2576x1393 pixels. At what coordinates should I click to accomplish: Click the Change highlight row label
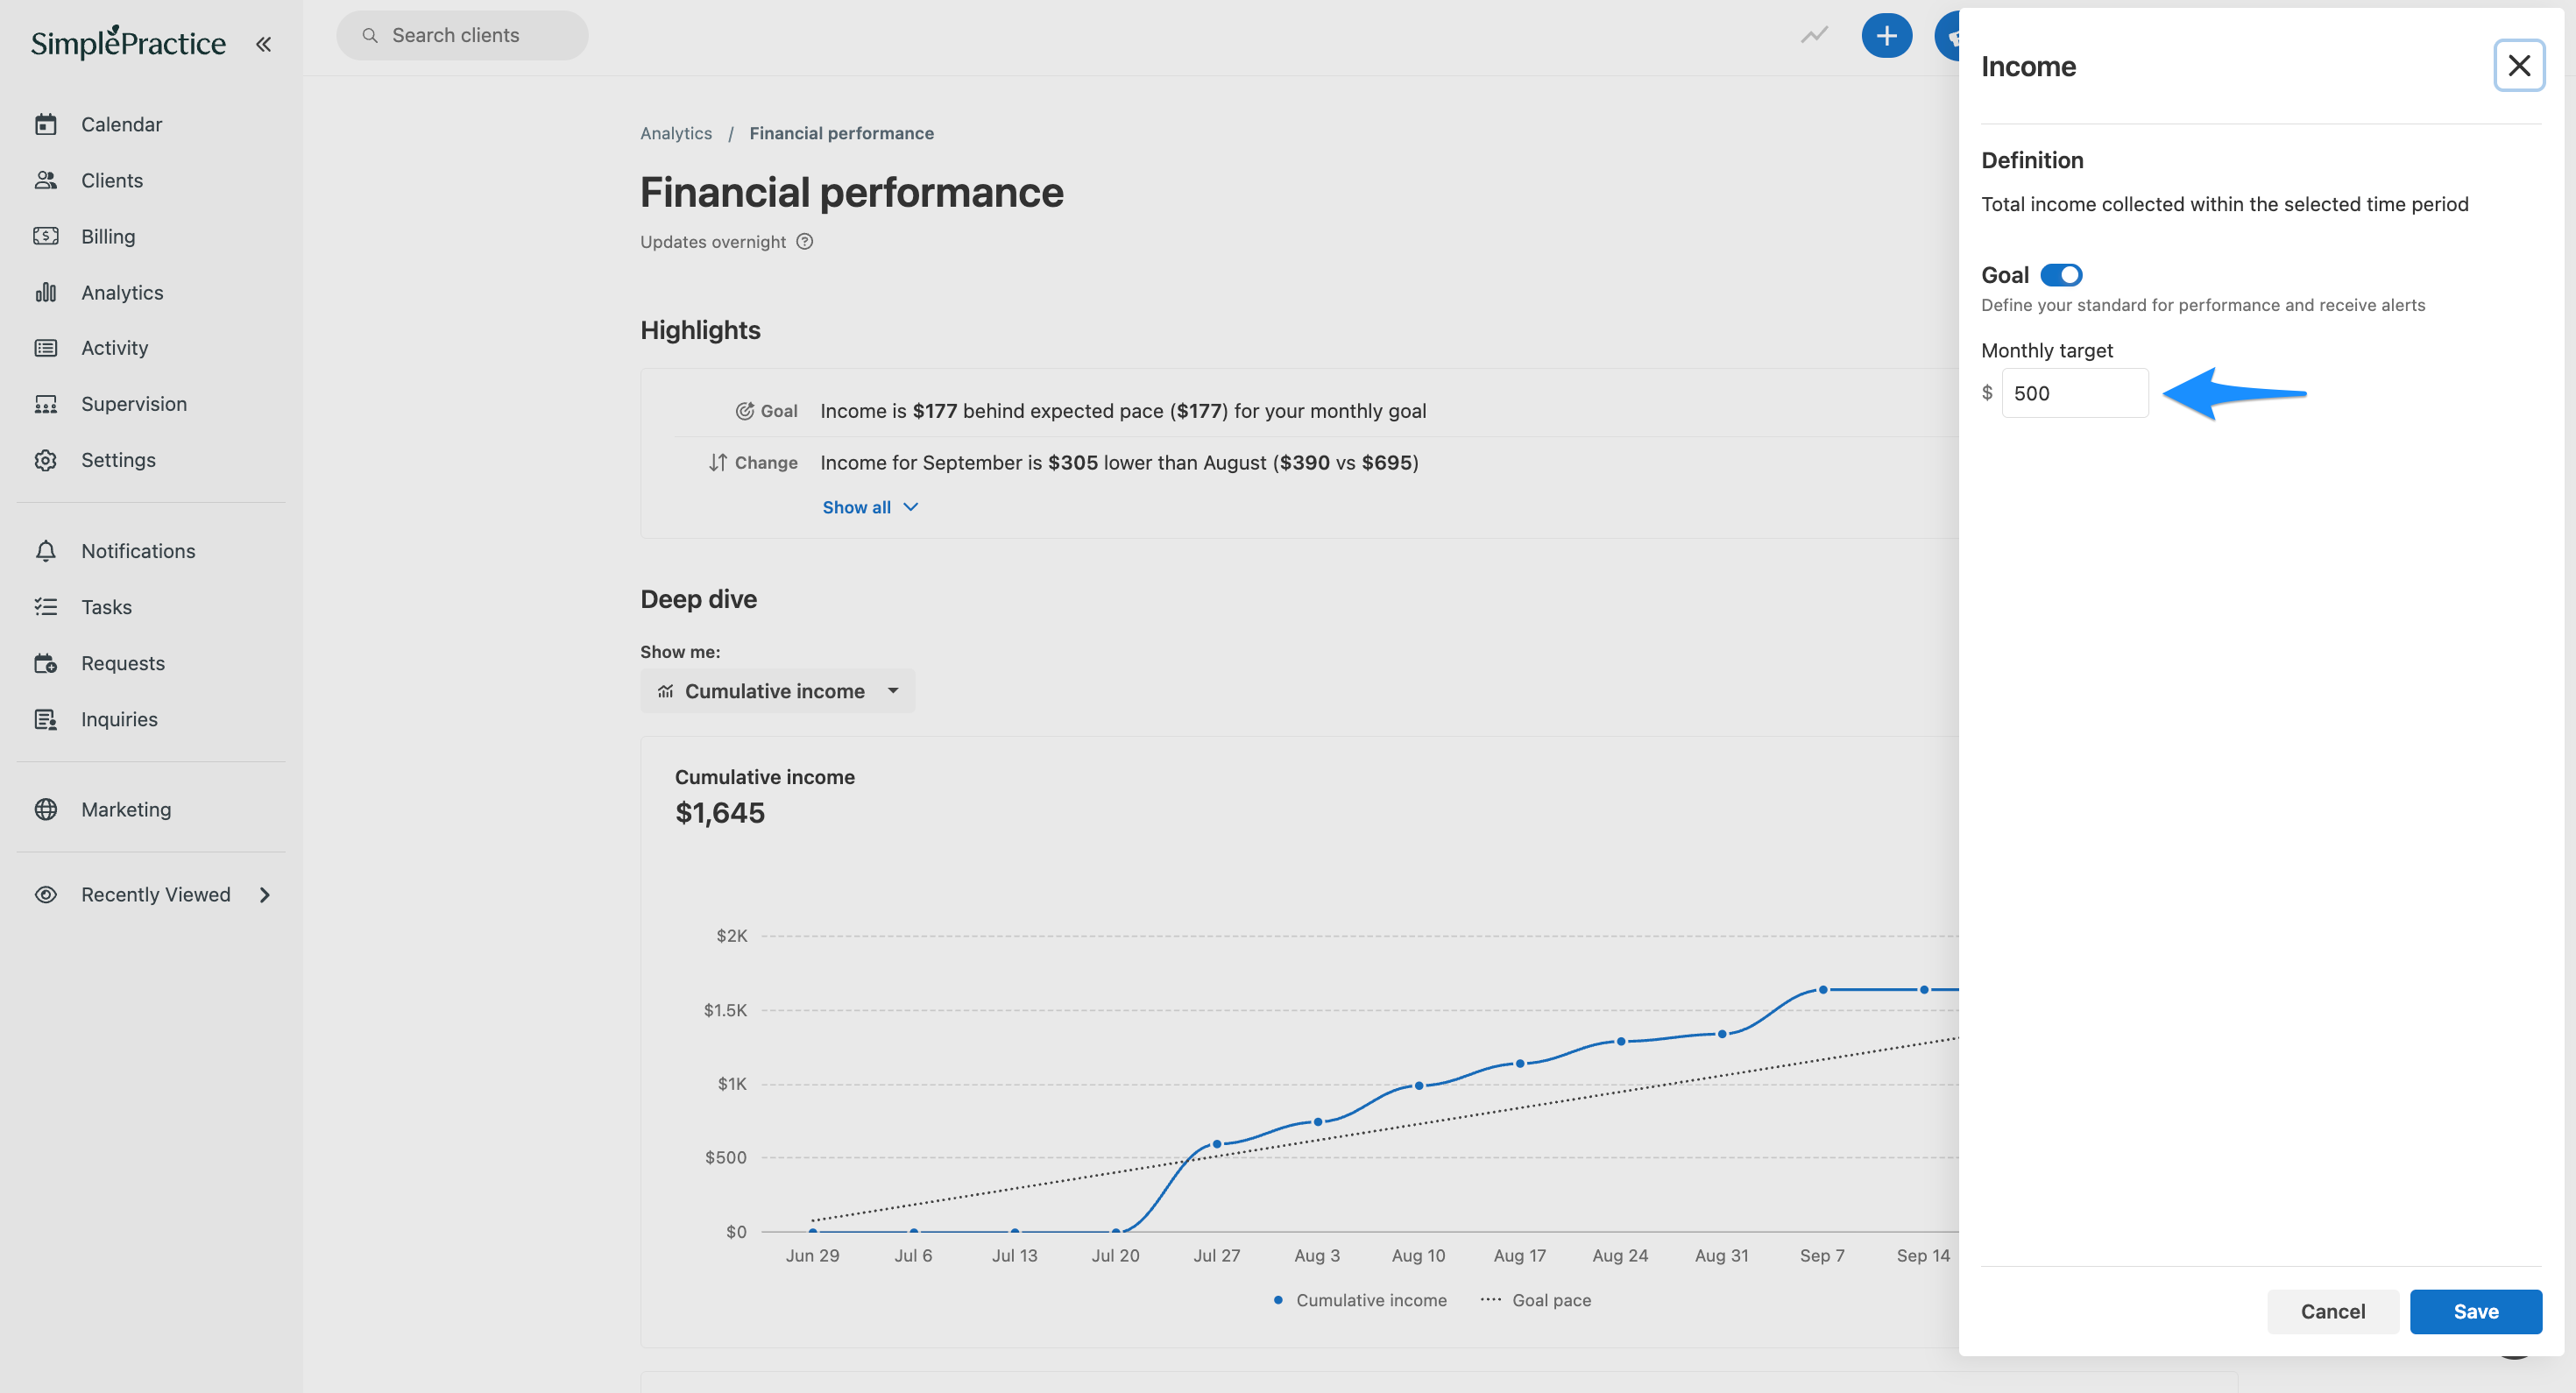[753, 463]
